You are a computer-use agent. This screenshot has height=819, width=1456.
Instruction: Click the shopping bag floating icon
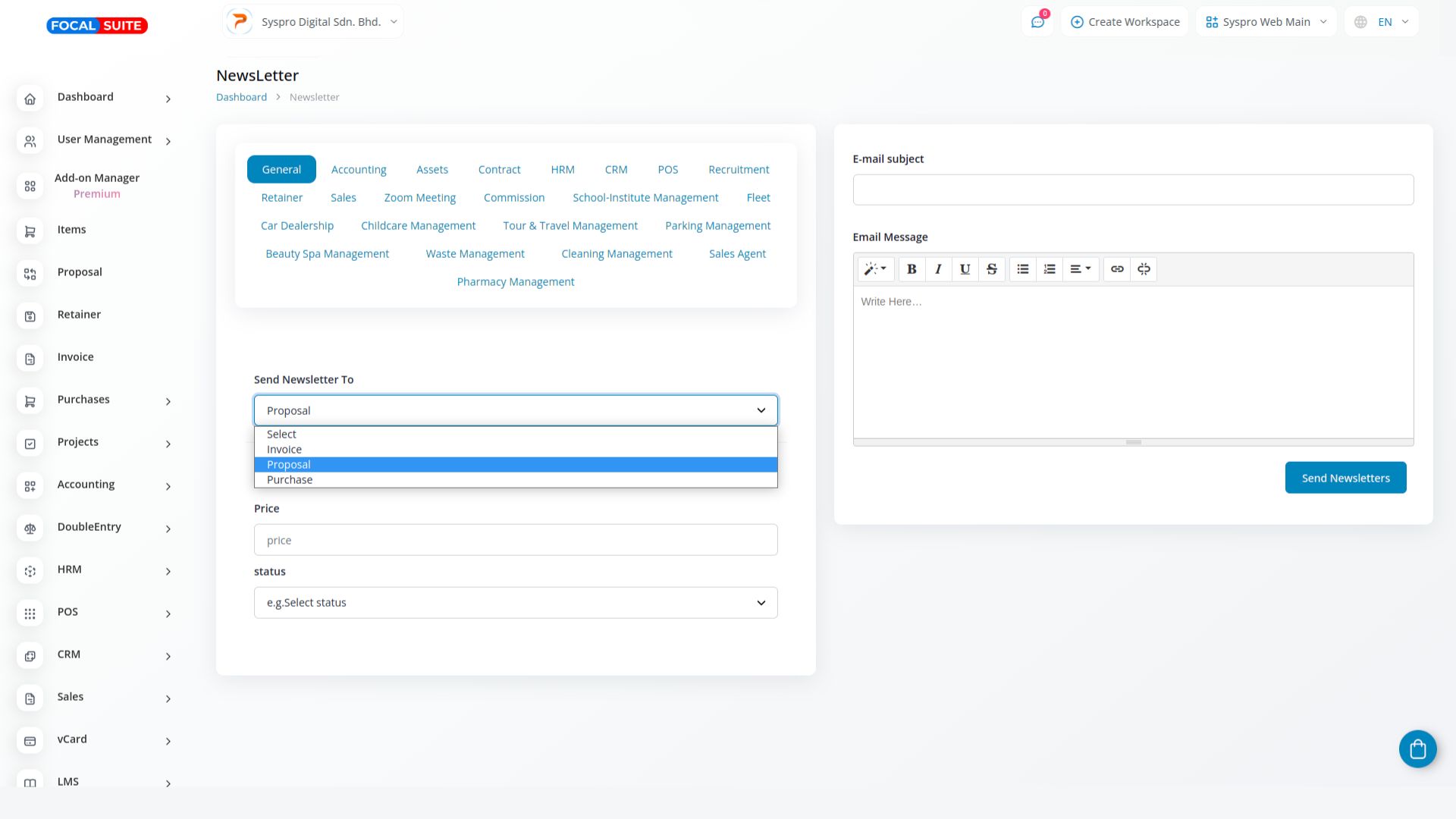(1417, 749)
